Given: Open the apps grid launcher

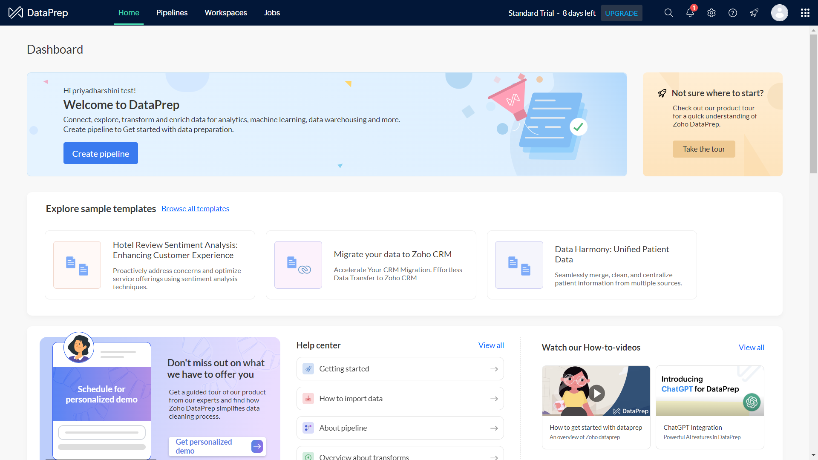Looking at the screenshot, I should point(805,13).
